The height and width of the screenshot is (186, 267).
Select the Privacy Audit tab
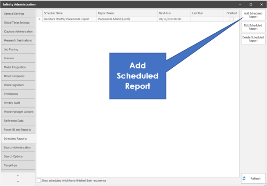[18, 103]
